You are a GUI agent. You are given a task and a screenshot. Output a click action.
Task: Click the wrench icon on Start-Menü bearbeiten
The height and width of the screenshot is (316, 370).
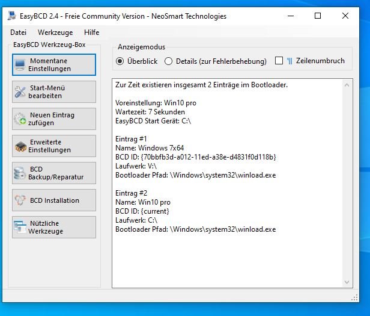point(20,91)
